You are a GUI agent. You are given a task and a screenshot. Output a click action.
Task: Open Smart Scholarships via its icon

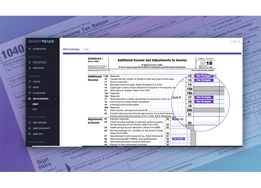click(30, 128)
